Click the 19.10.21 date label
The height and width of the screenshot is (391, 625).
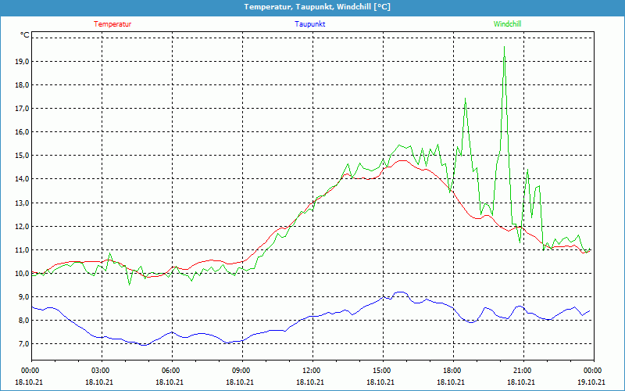pyautogui.click(x=592, y=382)
